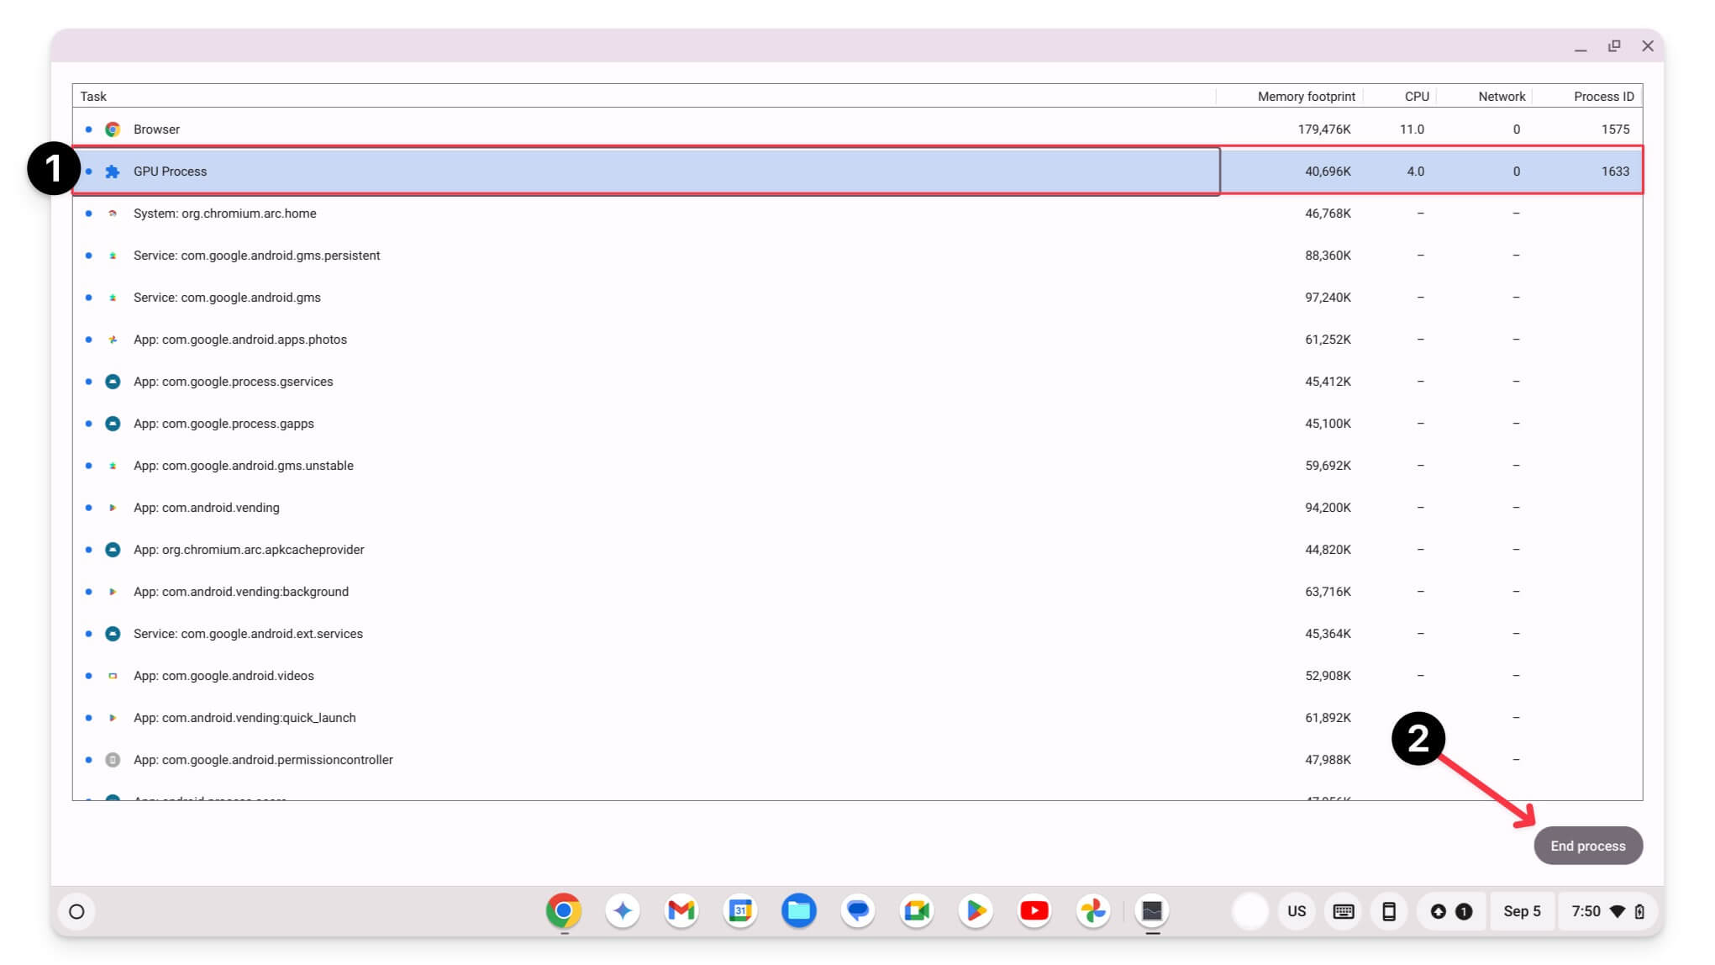Click the End process button
1715x965 pixels.
(x=1587, y=846)
